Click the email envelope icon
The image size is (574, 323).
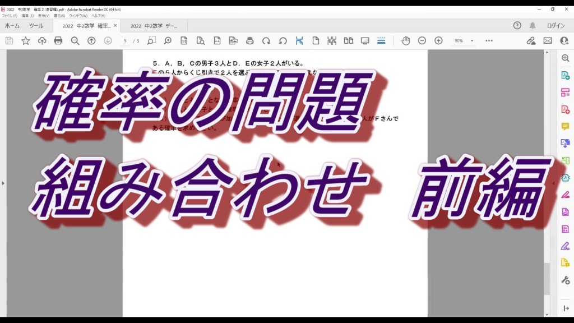tap(548, 41)
